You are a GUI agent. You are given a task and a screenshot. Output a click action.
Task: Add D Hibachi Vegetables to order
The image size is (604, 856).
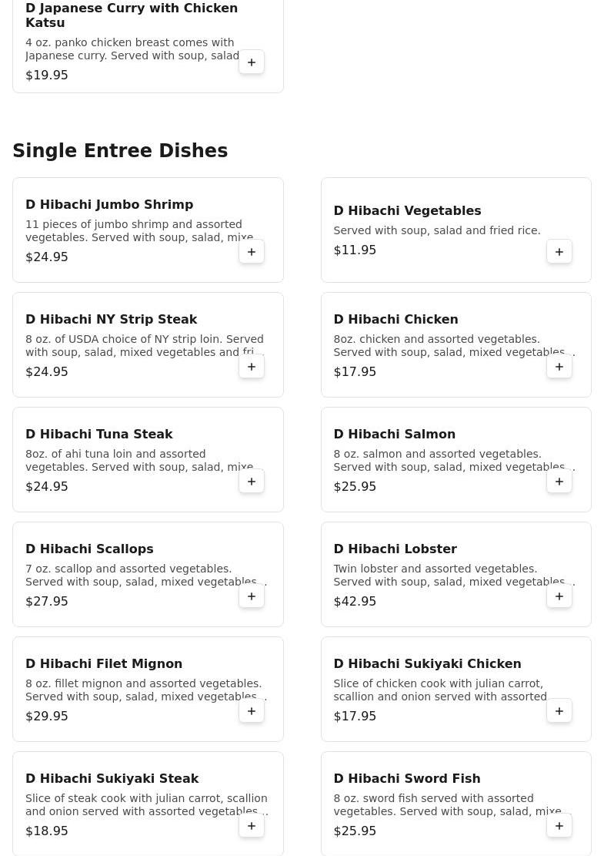[x=559, y=252]
